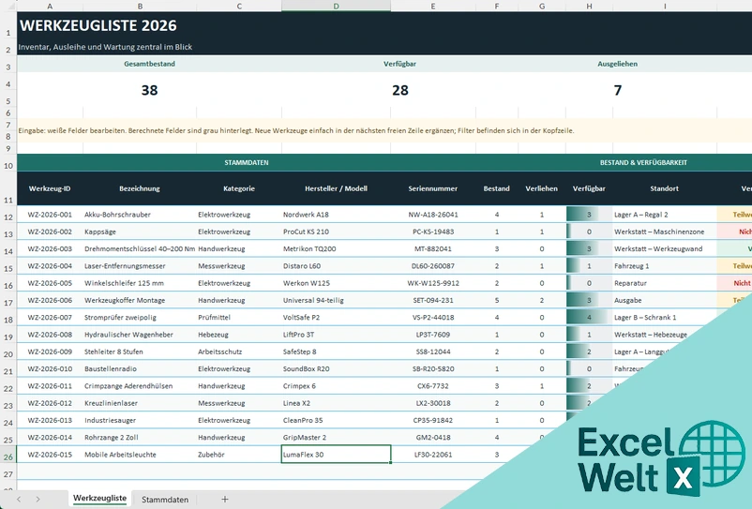Select cell WZ-2026-001

click(x=50, y=215)
